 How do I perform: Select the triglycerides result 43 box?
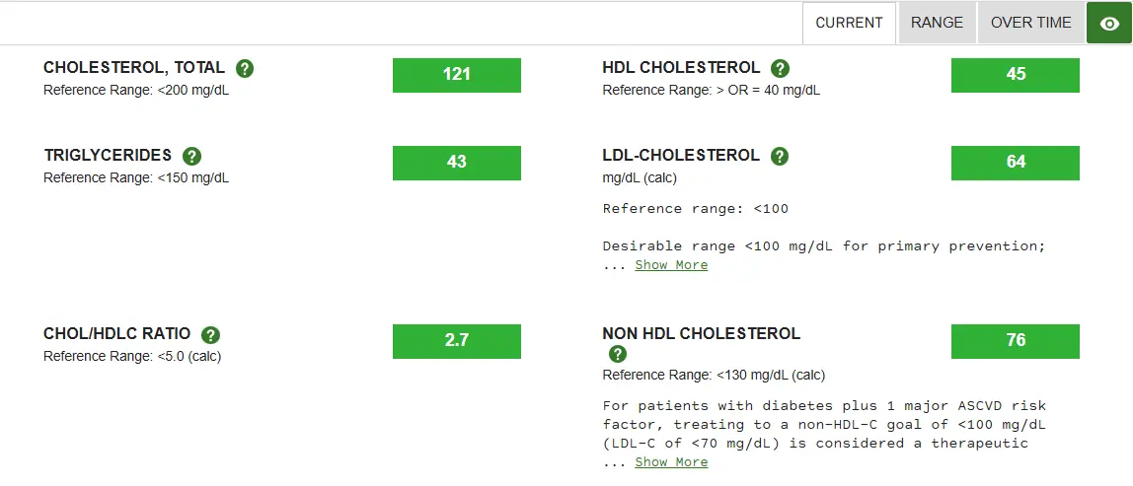[x=456, y=163]
